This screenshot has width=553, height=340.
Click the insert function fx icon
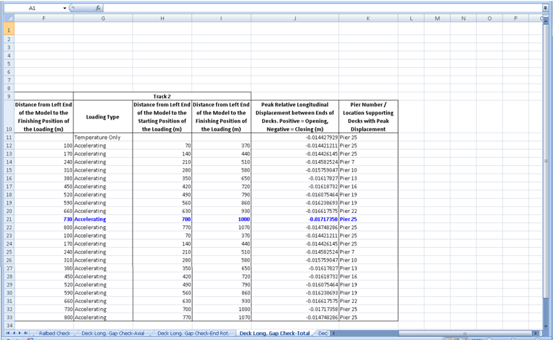click(x=98, y=8)
